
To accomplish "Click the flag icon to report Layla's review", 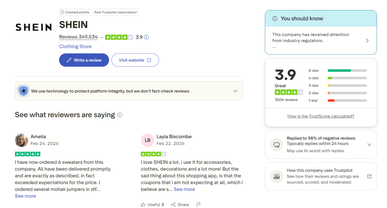I will coord(198,205).
